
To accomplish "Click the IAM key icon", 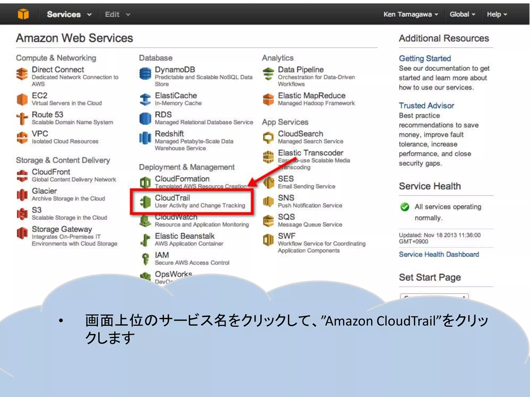I will point(145,259).
